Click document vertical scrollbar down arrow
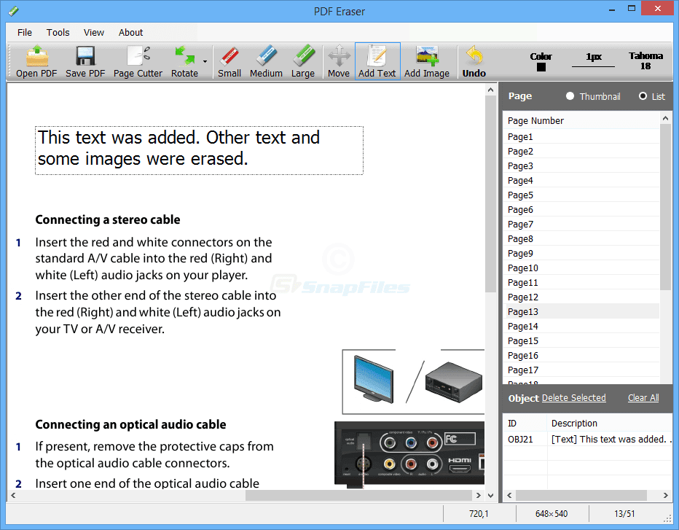Image resolution: width=679 pixels, height=530 pixels. pos(490,495)
